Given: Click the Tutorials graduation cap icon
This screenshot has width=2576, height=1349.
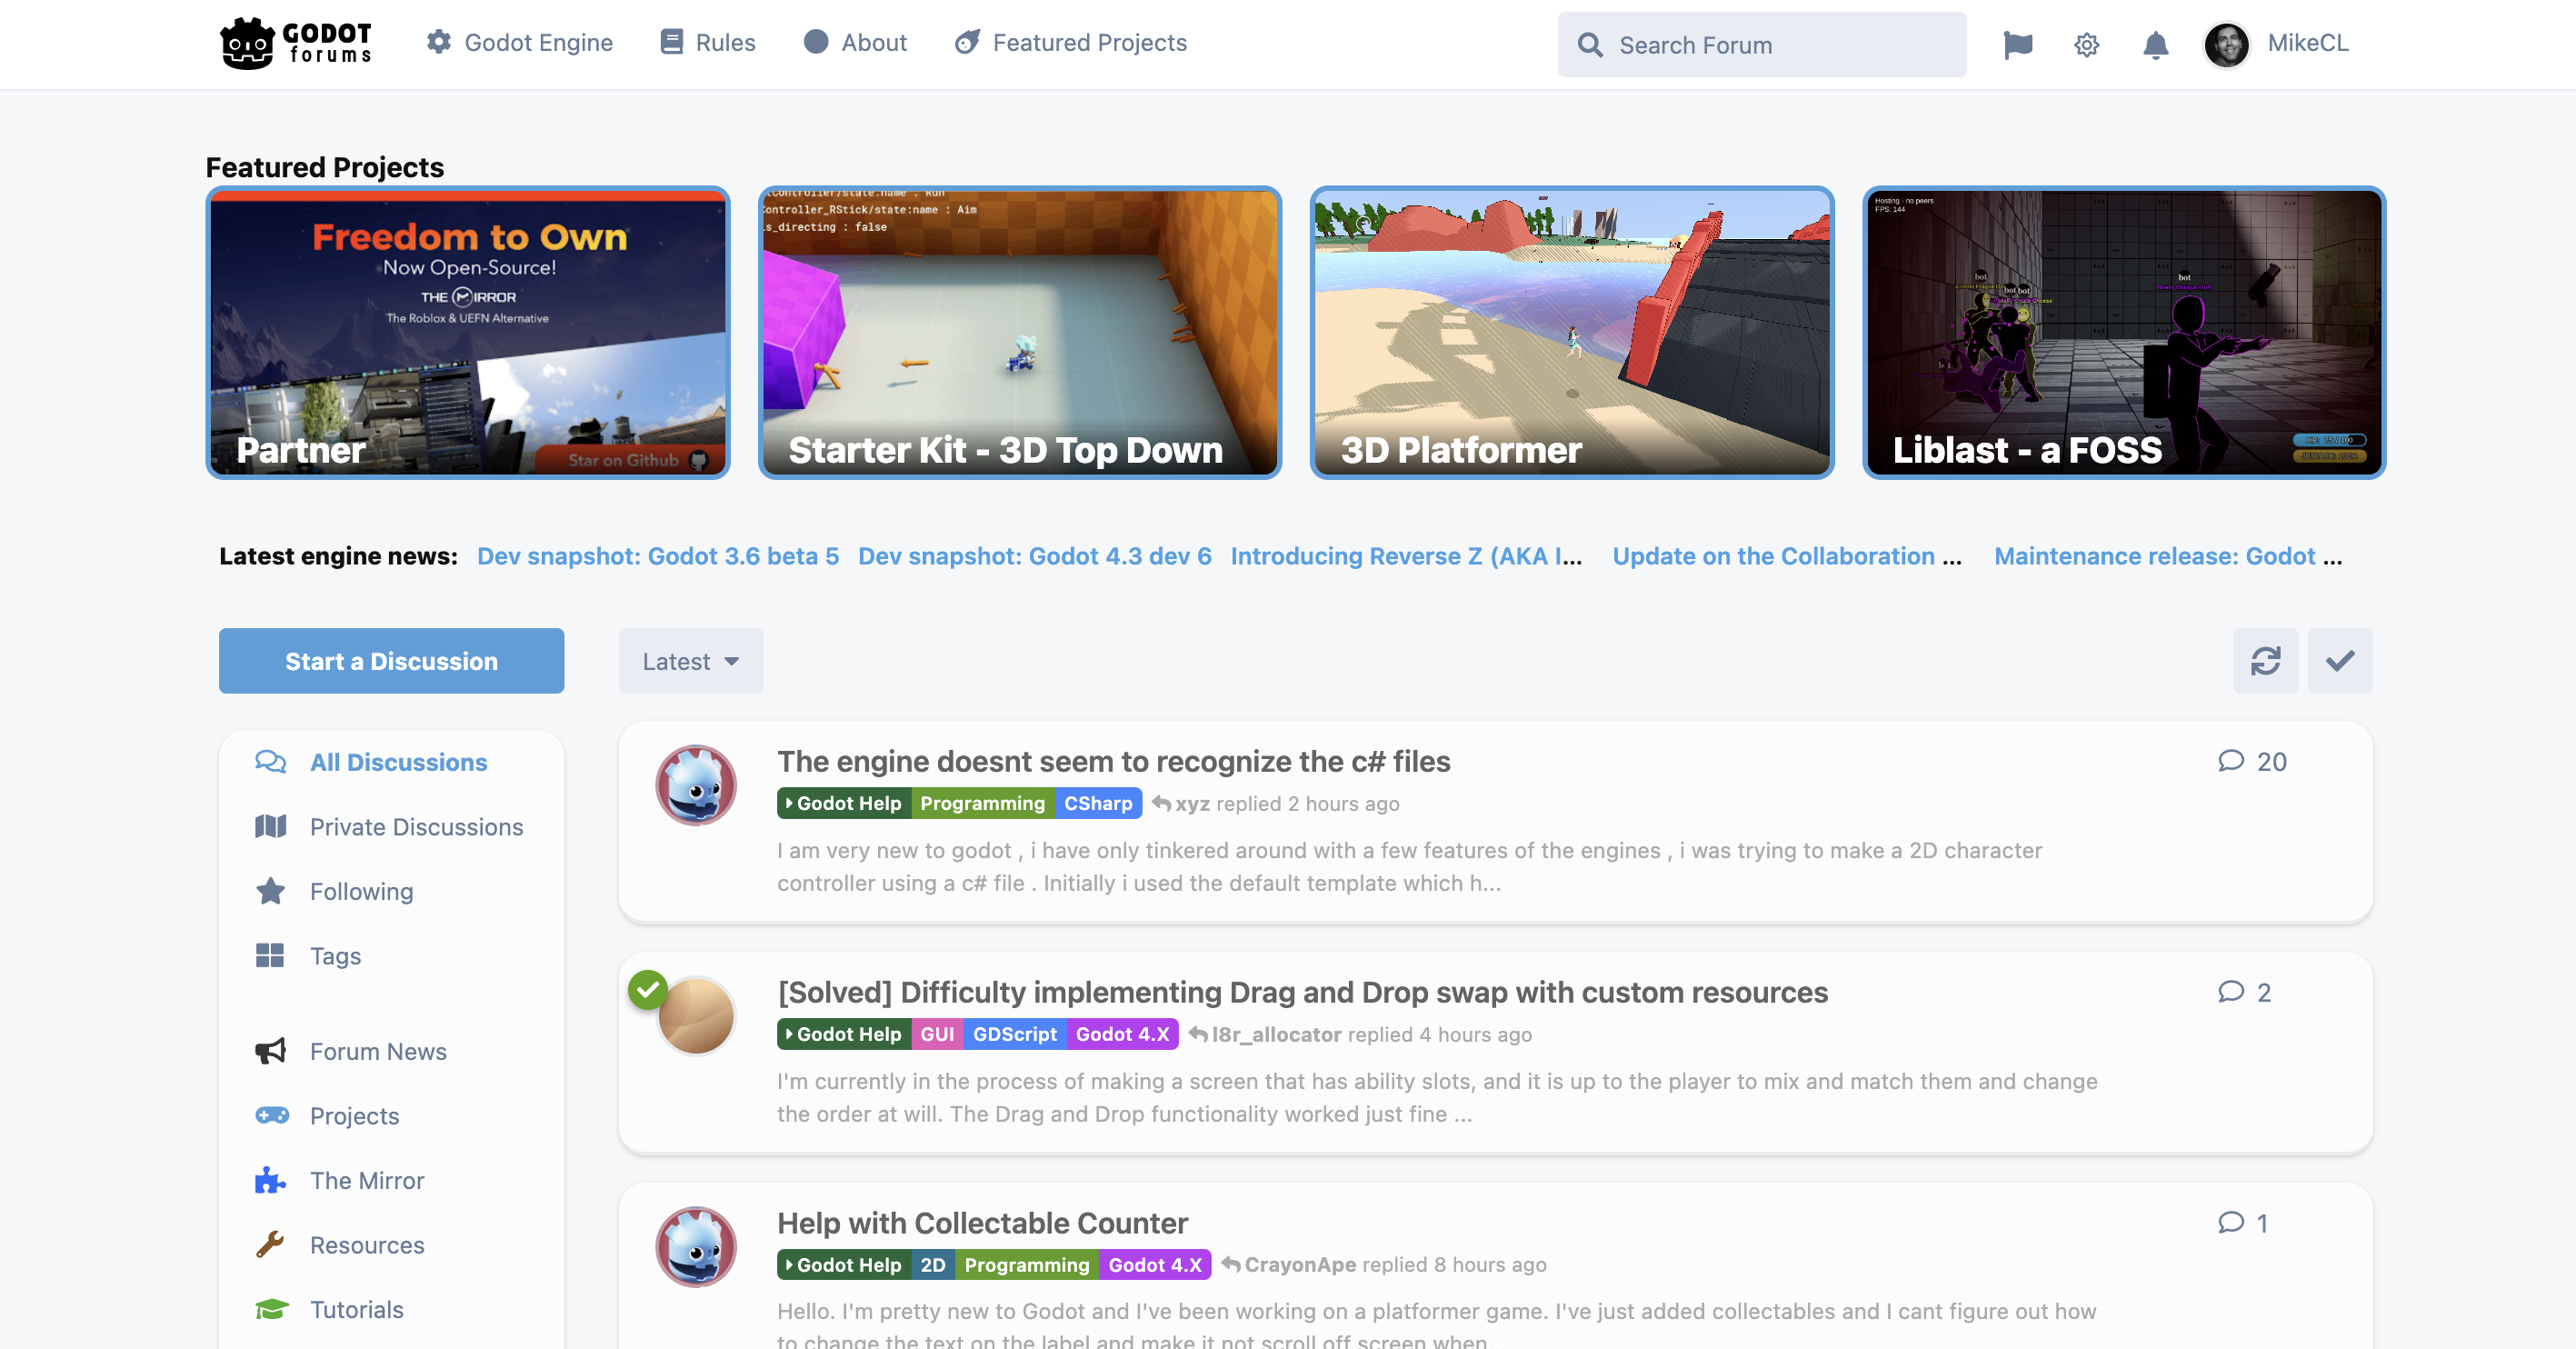Looking at the screenshot, I should coord(272,1309).
